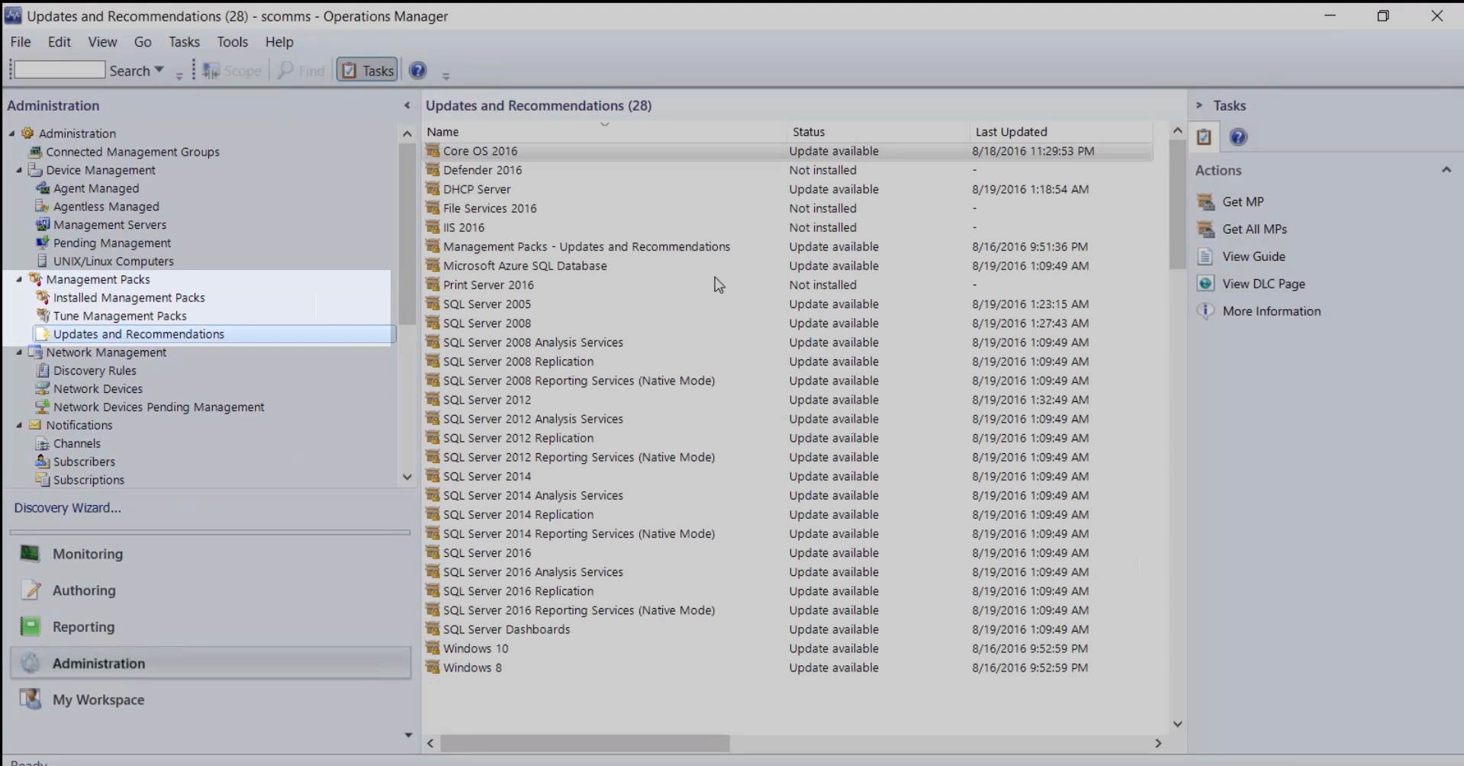The width and height of the screenshot is (1464, 766).
Task: Collapse the Actions section chevron
Action: (1446, 170)
